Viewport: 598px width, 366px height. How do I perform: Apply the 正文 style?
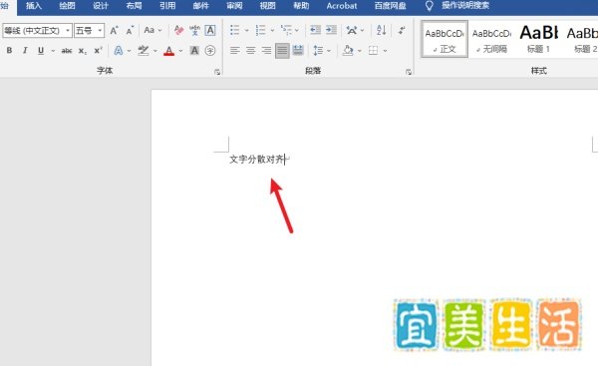click(x=445, y=39)
